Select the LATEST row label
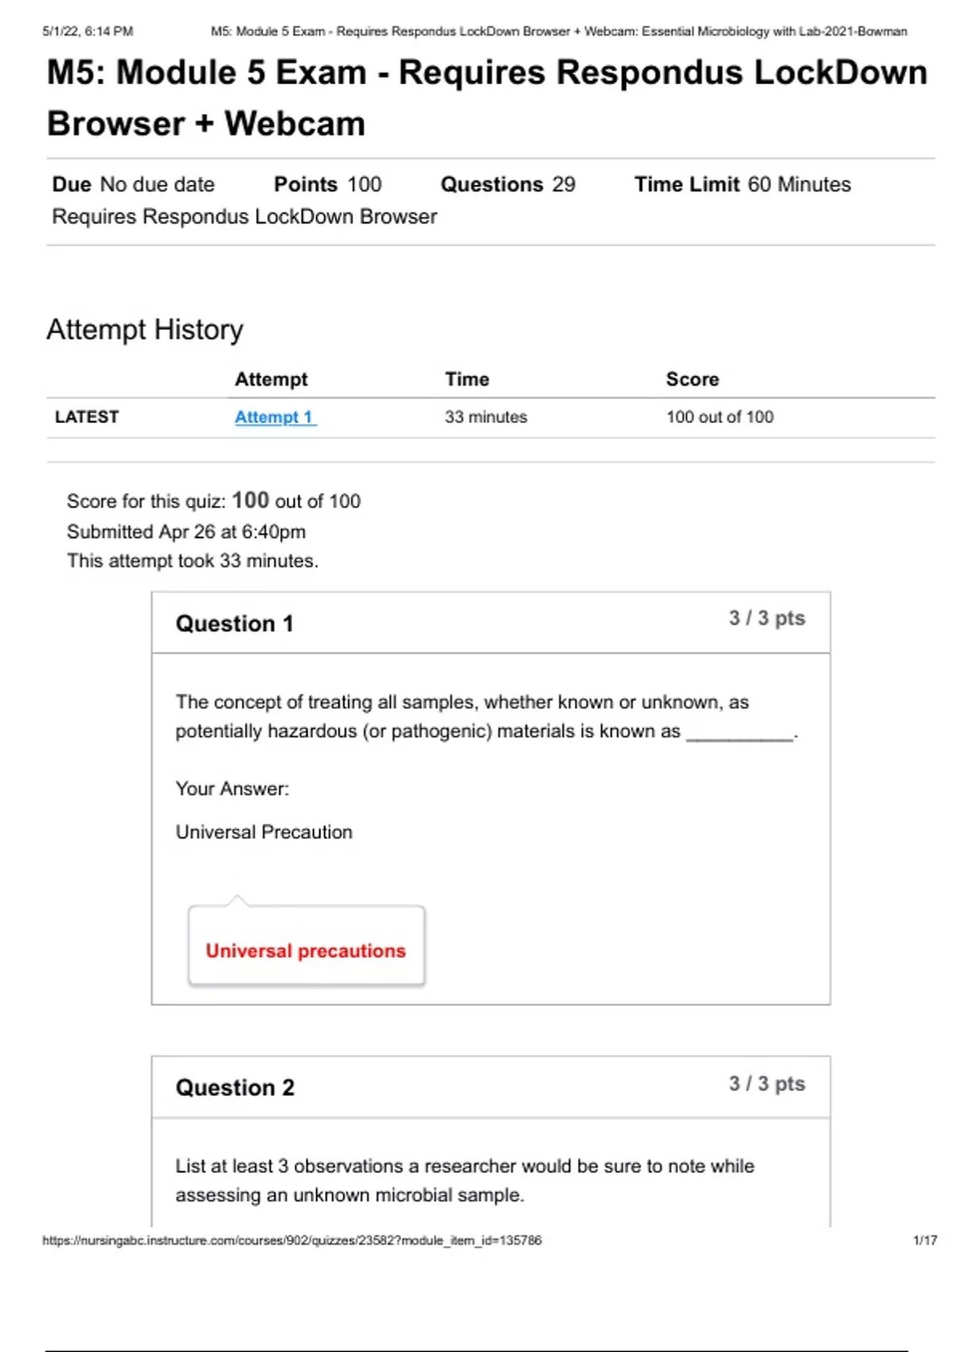Screen dimensions: 954x1352 coord(87,417)
